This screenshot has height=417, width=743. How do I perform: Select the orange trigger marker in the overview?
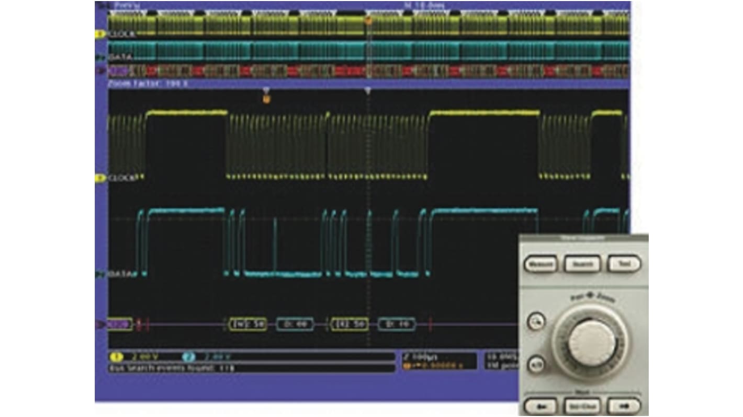[368, 21]
